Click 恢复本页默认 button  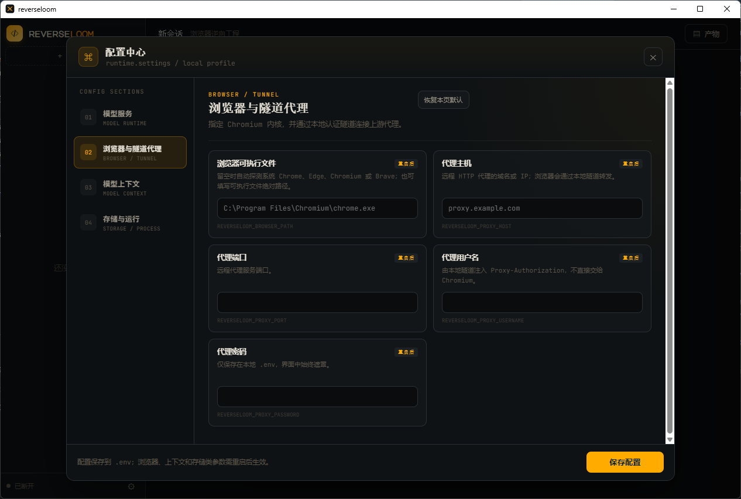(x=443, y=100)
